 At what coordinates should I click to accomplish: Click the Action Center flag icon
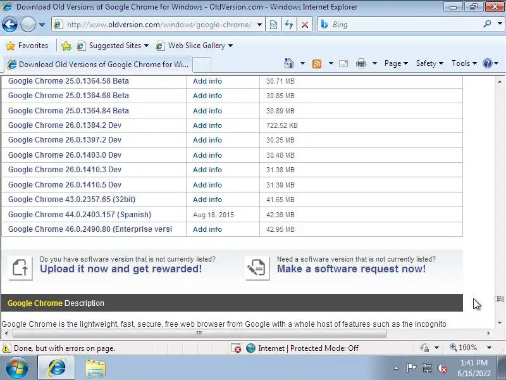(x=411, y=368)
